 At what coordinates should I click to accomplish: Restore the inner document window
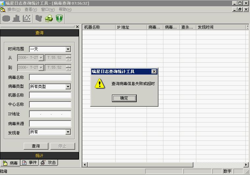coord(240,10)
